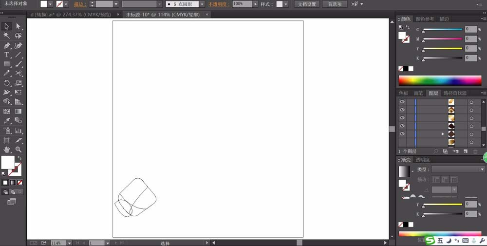
Task: Click the cyan C slider in Color panel
Action: pyautogui.click(x=443, y=30)
